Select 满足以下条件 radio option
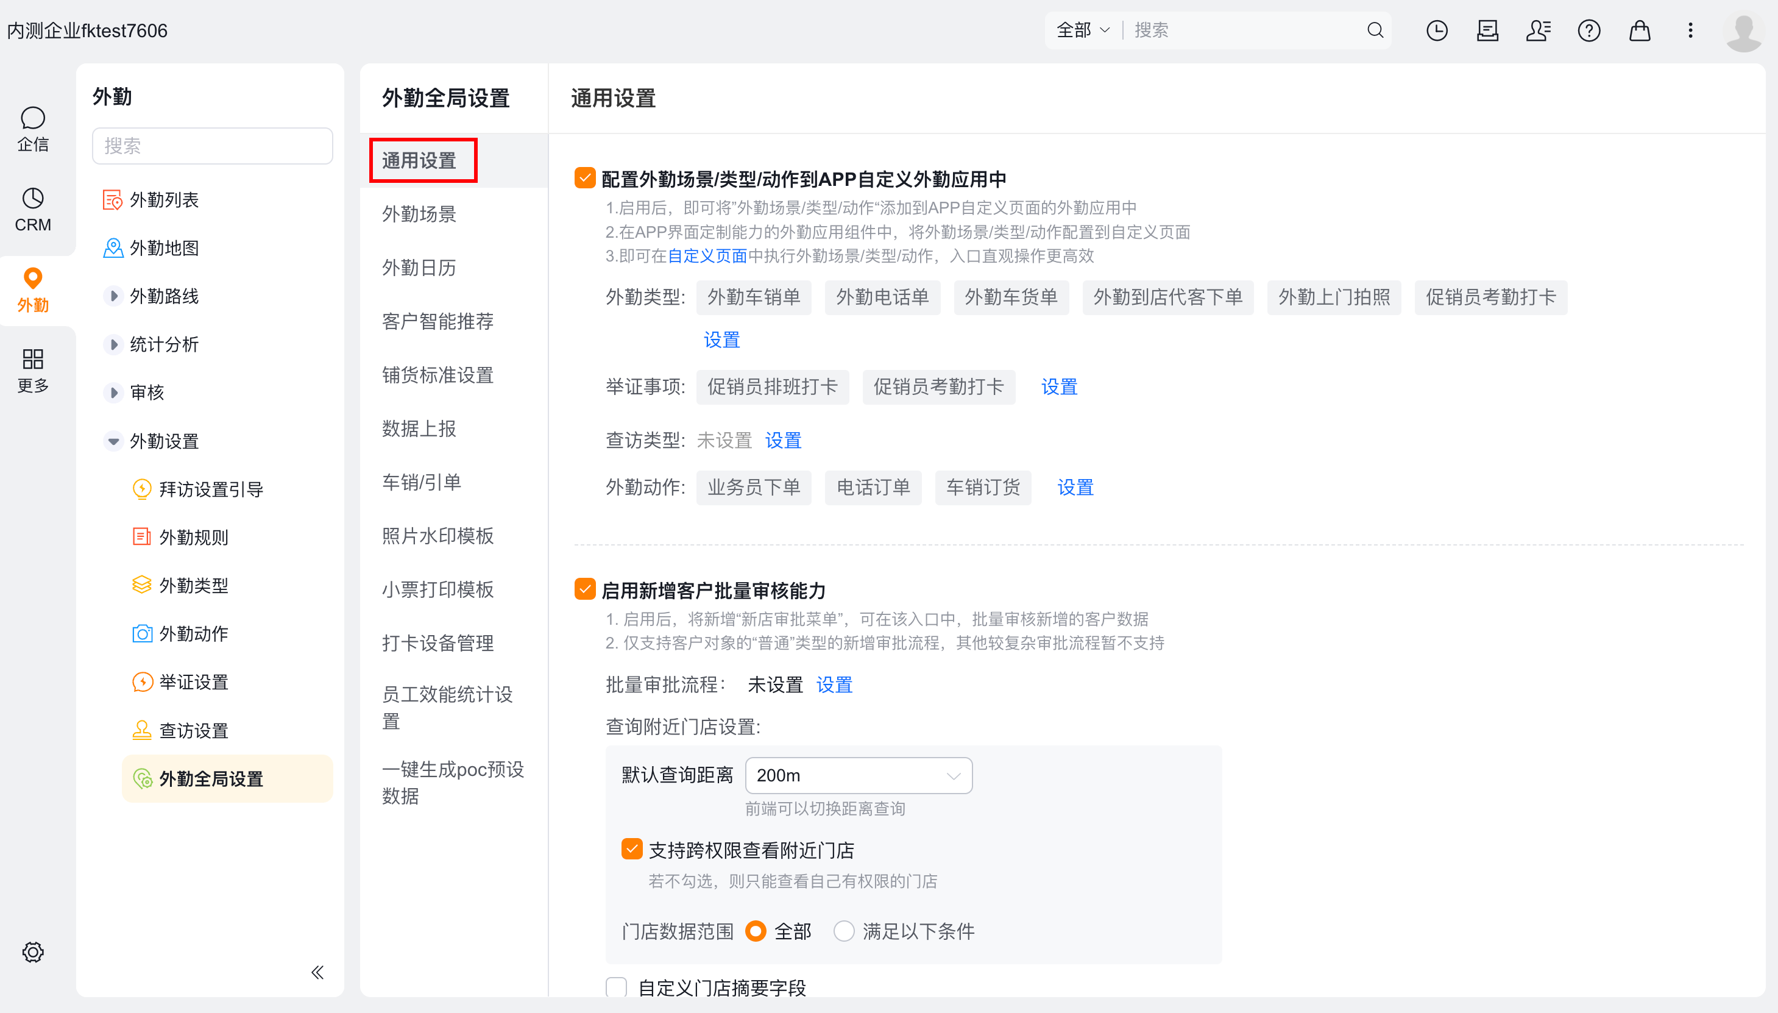This screenshot has height=1013, width=1778. pos(844,931)
